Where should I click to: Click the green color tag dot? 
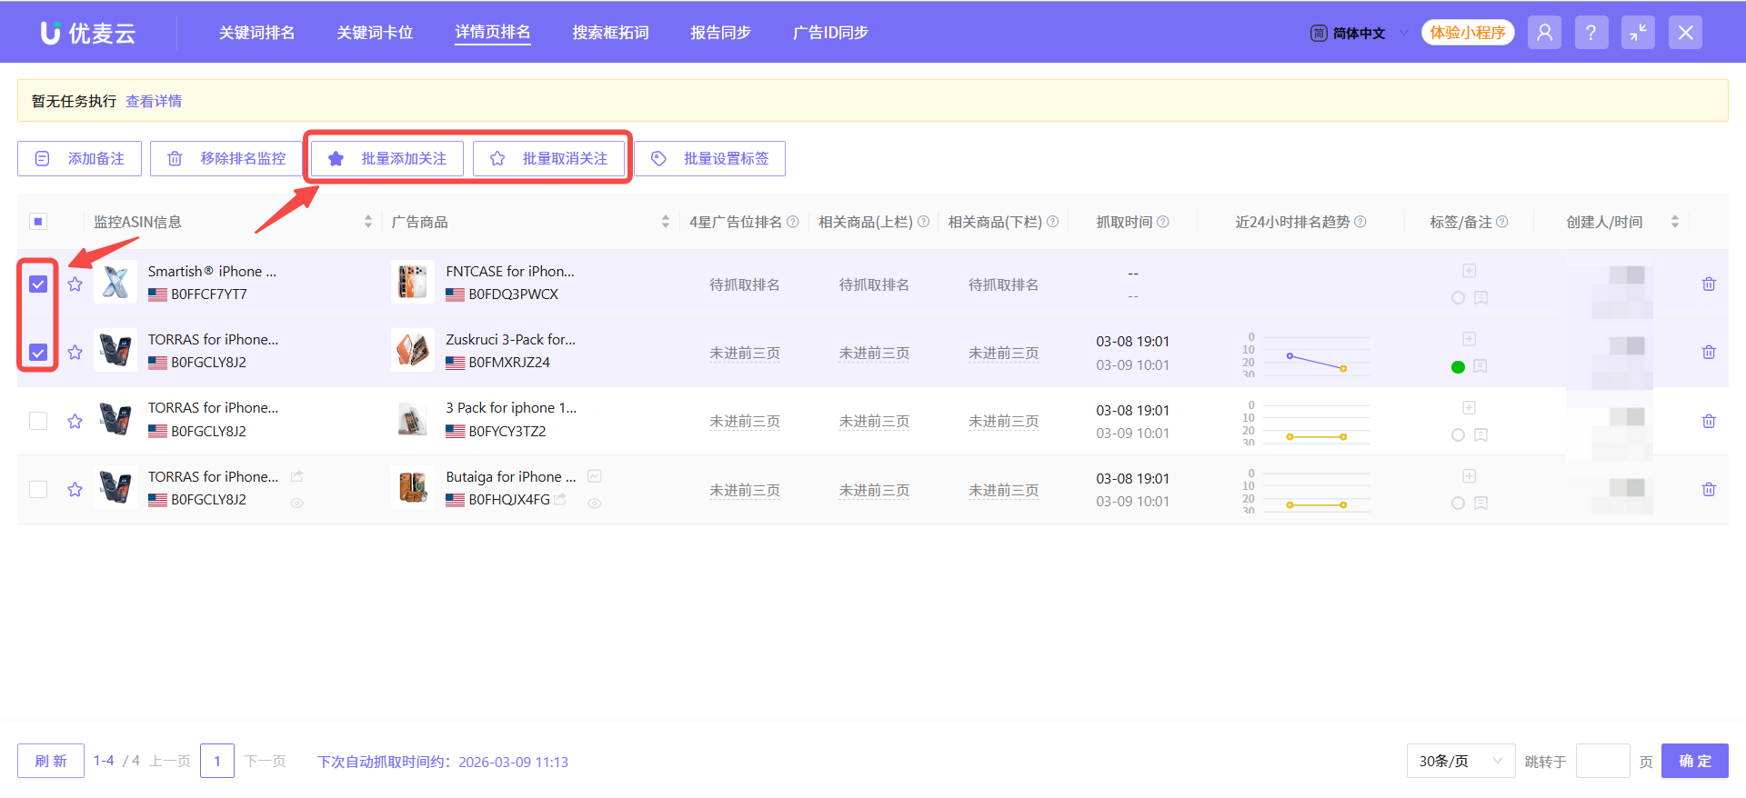coord(1458,367)
